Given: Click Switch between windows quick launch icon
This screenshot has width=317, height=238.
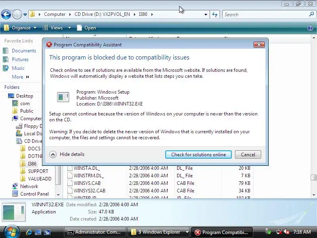Looking at the screenshot, I should (47, 232).
